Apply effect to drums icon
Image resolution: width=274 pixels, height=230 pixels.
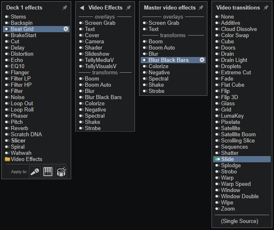tap(61, 172)
